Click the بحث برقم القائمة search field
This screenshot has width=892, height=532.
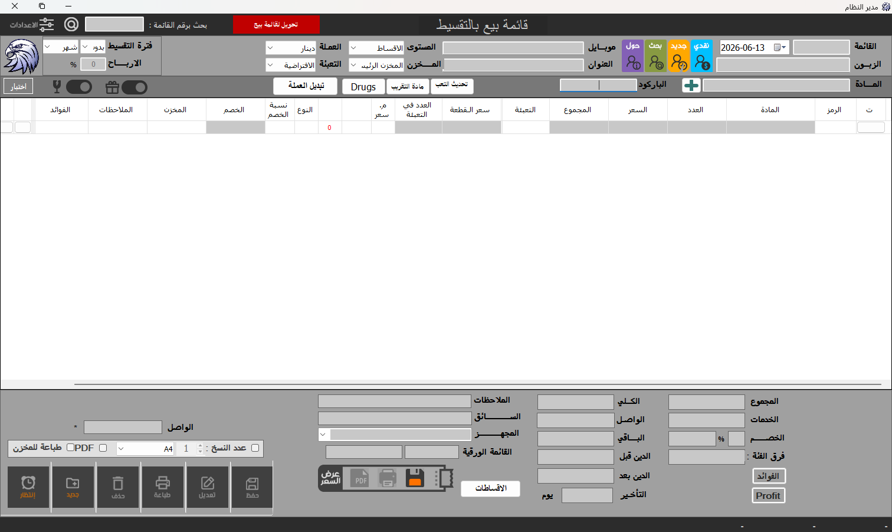(x=114, y=24)
